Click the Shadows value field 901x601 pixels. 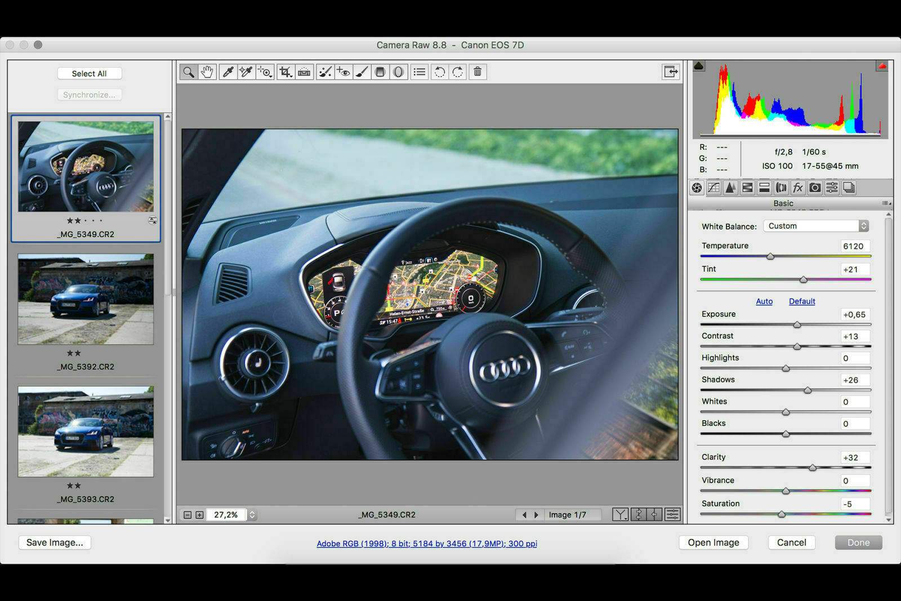point(855,380)
